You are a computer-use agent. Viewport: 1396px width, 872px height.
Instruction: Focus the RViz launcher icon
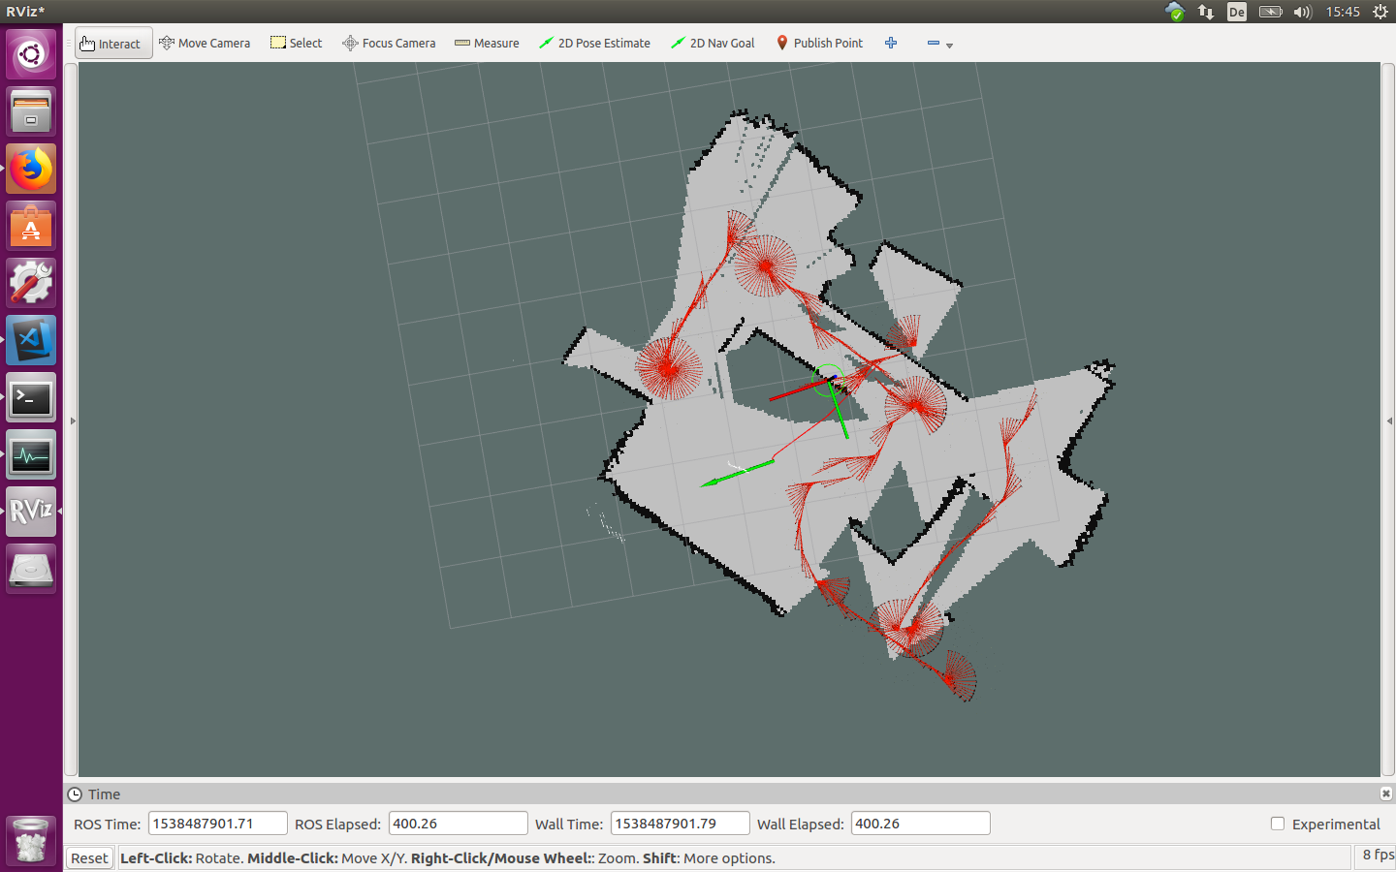(31, 512)
